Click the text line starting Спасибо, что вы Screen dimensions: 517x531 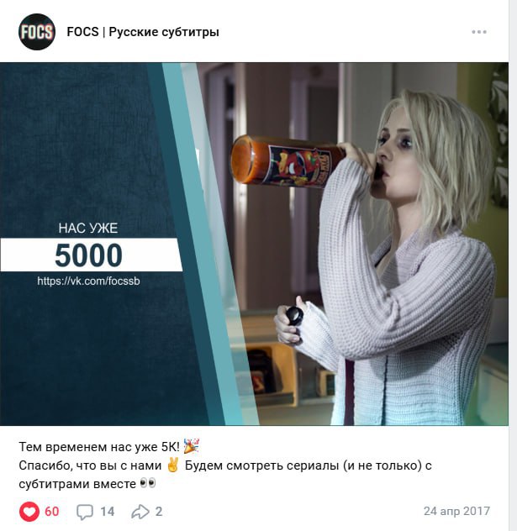tap(225, 465)
